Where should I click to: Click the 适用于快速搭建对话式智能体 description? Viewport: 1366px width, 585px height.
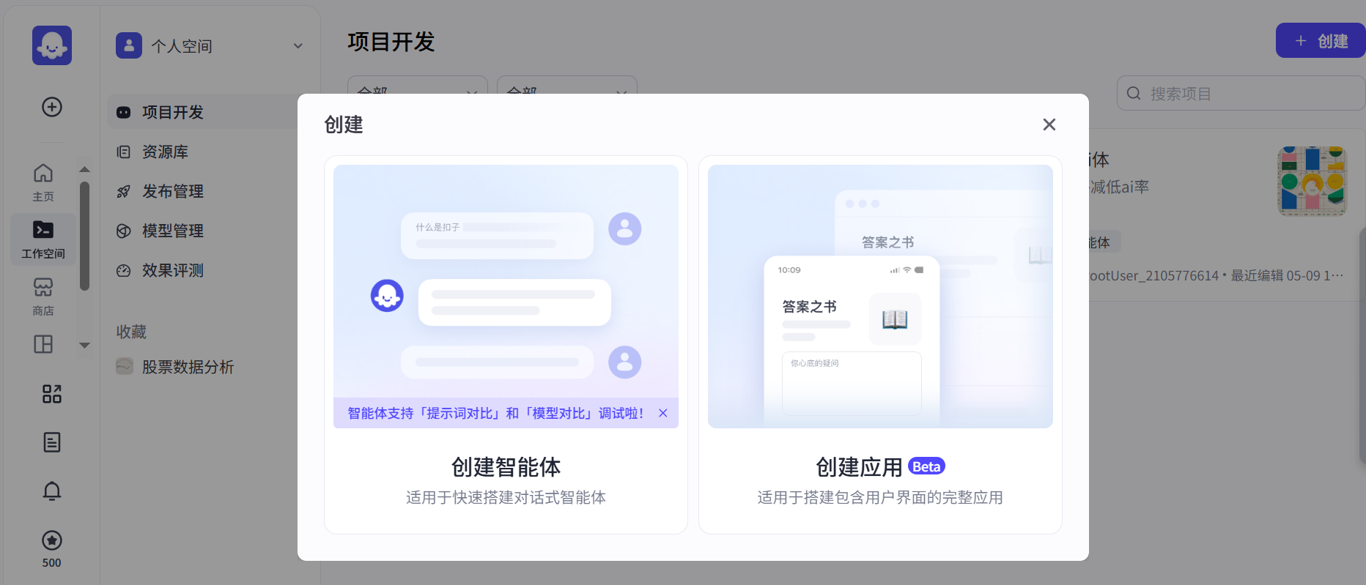point(506,498)
